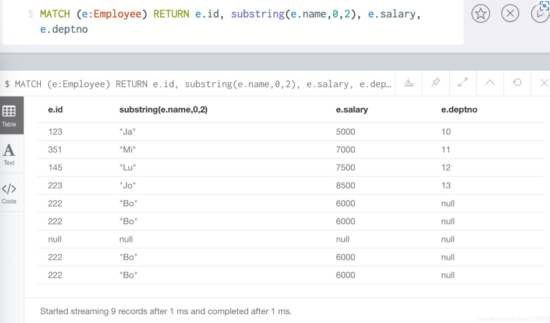Close the result frame
The height and width of the screenshot is (323, 550).
point(544,83)
